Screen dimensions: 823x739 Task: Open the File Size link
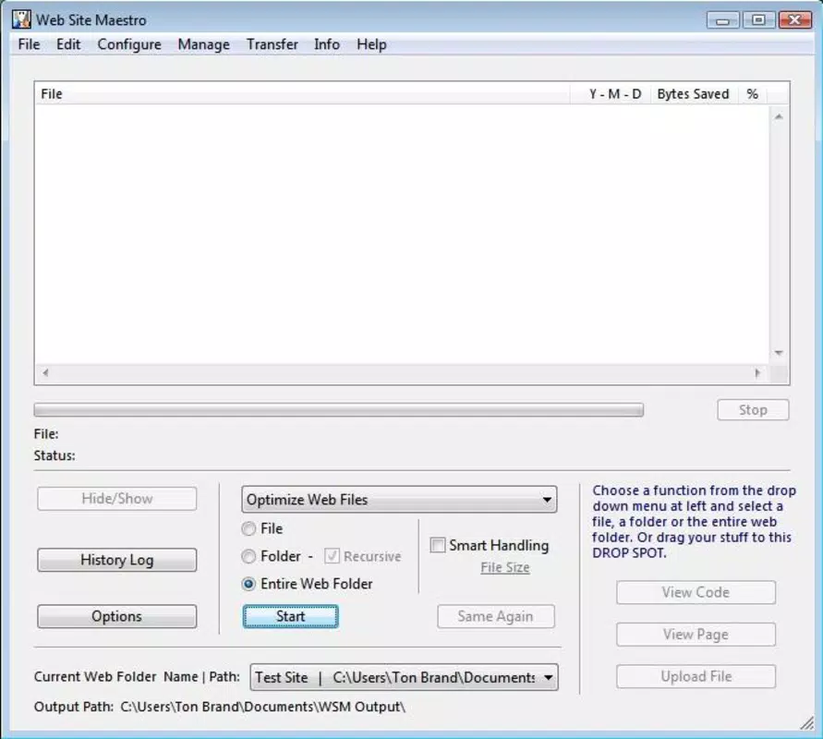505,567
